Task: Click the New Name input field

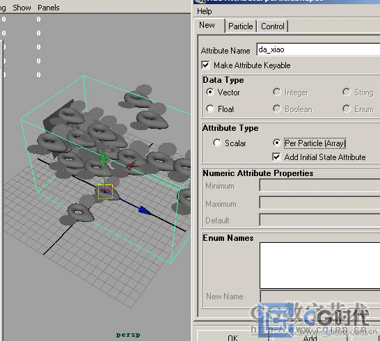Action: (x=320, y=296)
